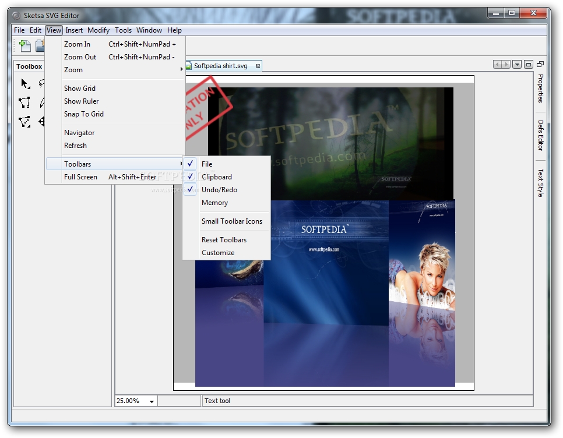The width and height of the screenshot is (563, 438).
Task: Close the View menu
Action: (x=54, y=30)
